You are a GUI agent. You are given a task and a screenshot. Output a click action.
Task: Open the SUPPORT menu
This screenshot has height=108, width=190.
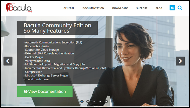pos(142,8)
